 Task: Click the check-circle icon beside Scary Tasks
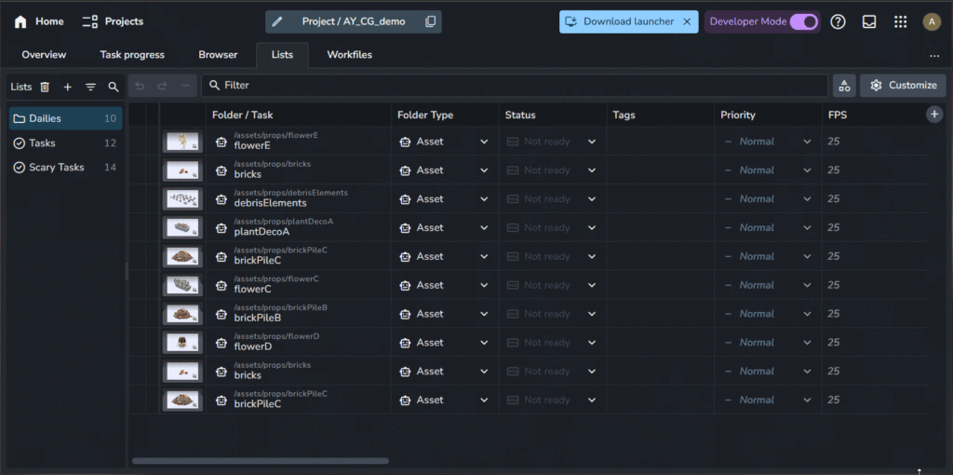click(x=19, y=168)
